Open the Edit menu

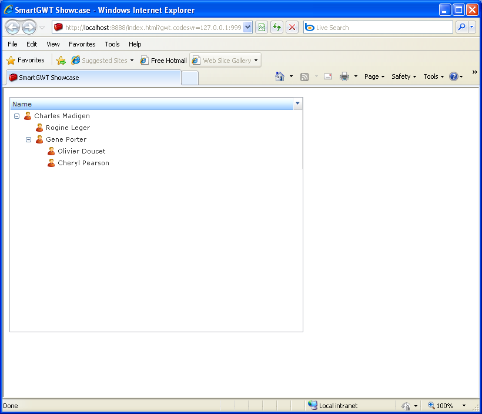click(32, 44)
